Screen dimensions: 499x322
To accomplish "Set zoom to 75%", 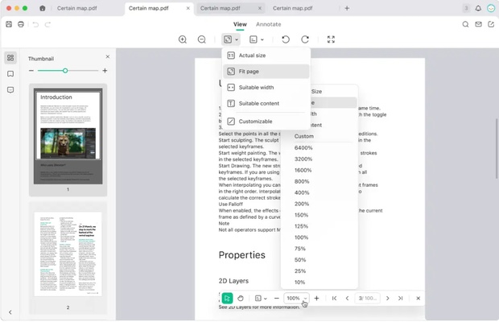I will tap(299, 249).
